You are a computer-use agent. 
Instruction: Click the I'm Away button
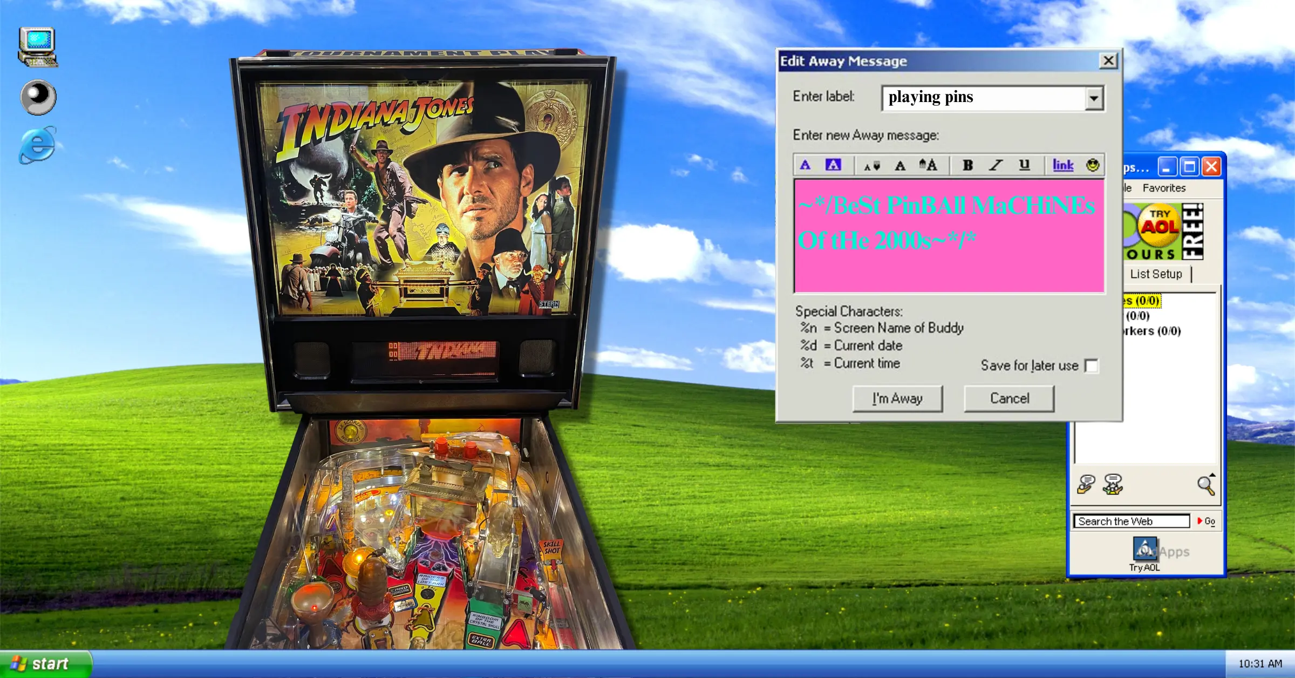point(897,398)
